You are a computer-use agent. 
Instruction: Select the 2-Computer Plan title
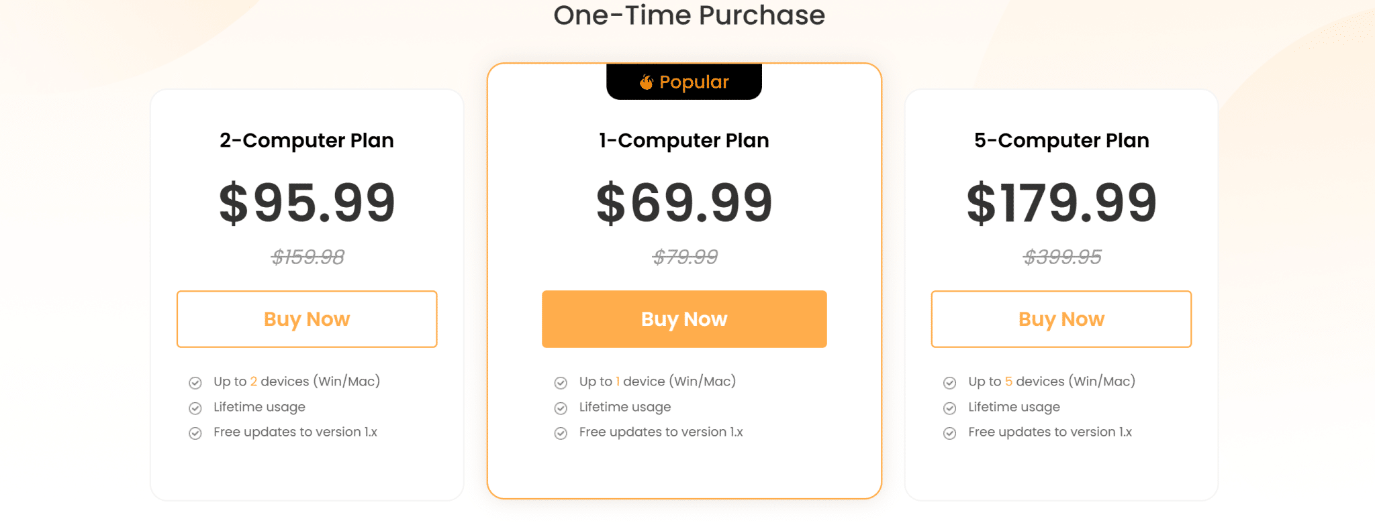pyautogui.click(x=307, y=140)
